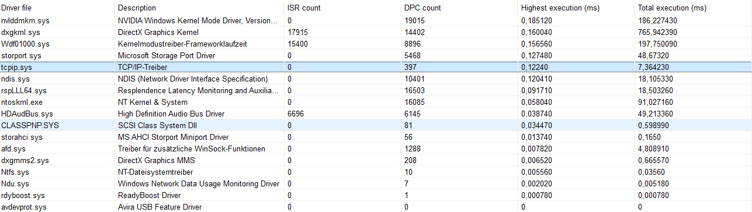The height and width of the screenshot is (212, 752).
Task: Select the storport.sys driver row
Action: coord(376,55)
